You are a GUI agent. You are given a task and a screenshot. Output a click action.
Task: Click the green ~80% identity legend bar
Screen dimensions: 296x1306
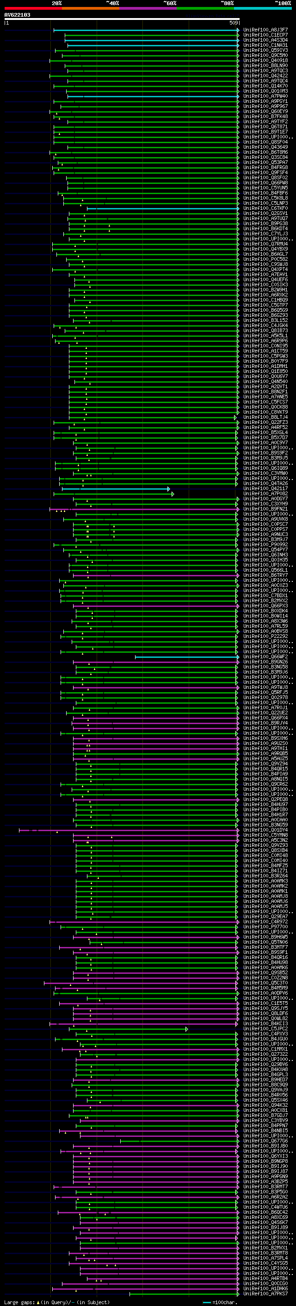pyautogui.click(x=205, y=9)
